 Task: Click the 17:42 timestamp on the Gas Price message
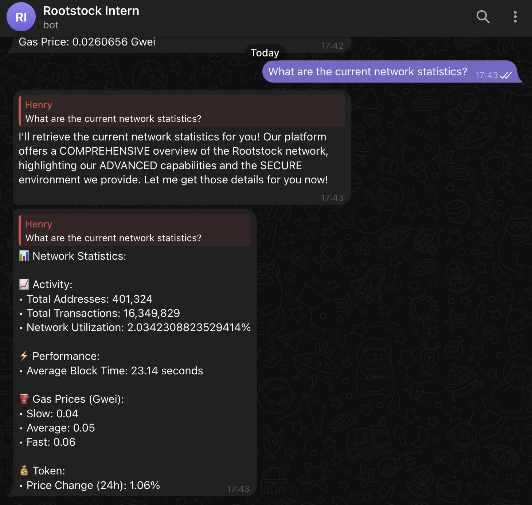click(x=332, y=46)
